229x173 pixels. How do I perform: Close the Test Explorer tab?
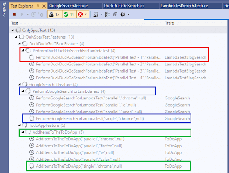tap(44, 6)
